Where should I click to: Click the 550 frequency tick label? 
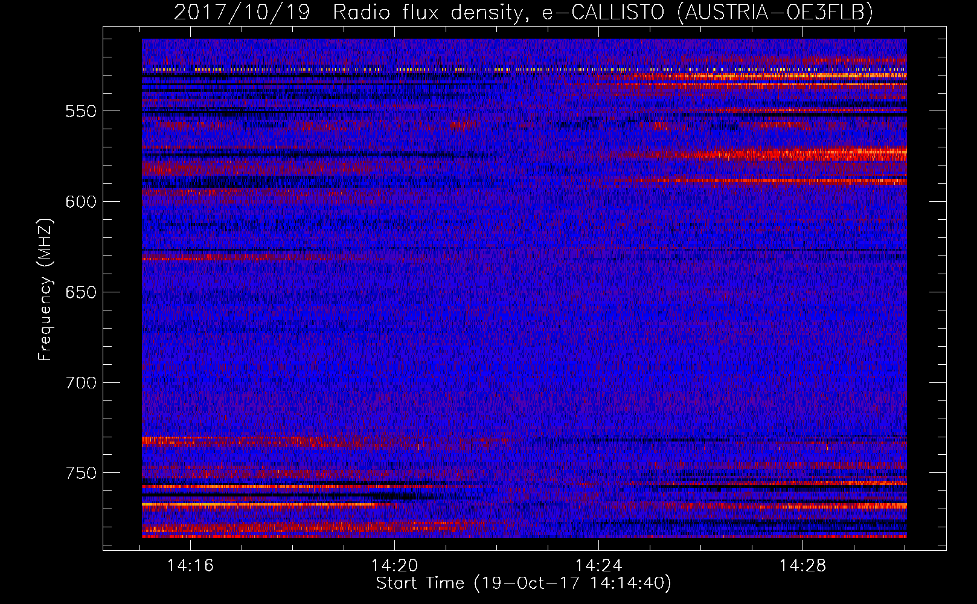(81, 112)
